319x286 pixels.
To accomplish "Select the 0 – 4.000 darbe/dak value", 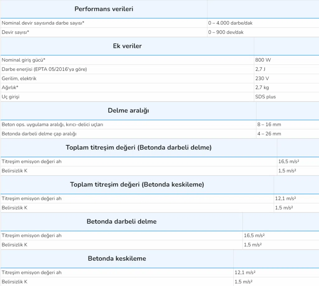I will click(x=230, y=23).
